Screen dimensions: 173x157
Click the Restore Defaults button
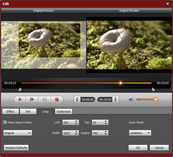pos(16,148)
